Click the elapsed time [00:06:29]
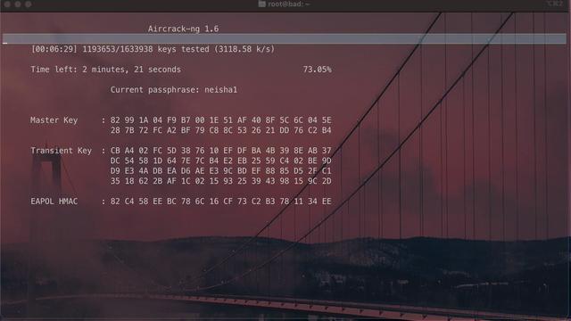Image resolution: width=571 pixels, height=321 pixels. pyautogui.click(x=54, y=49)
